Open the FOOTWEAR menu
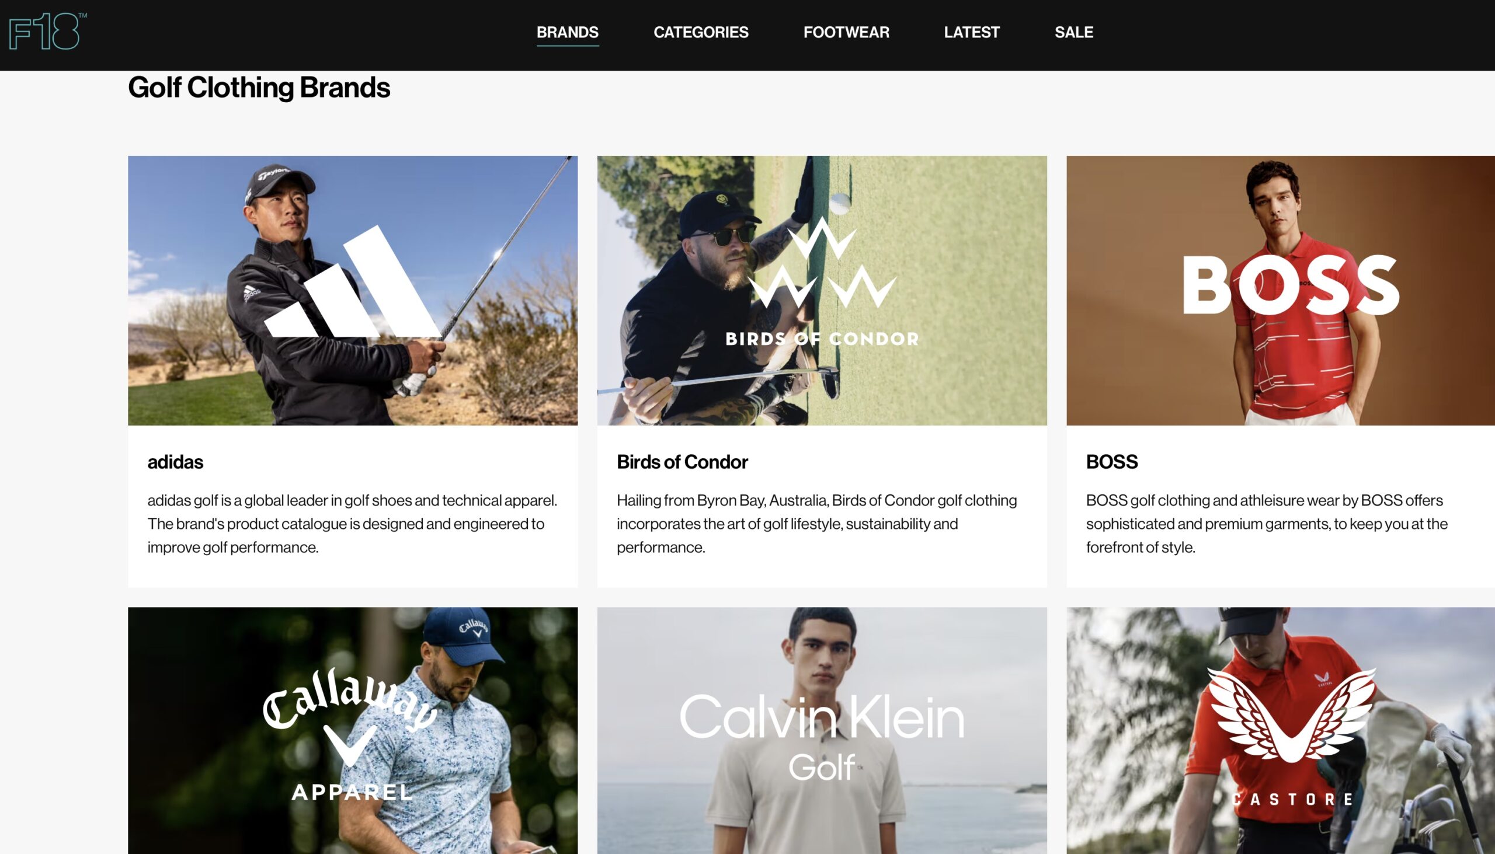This screenshot has width=1495, height=854. click(846, 32)
